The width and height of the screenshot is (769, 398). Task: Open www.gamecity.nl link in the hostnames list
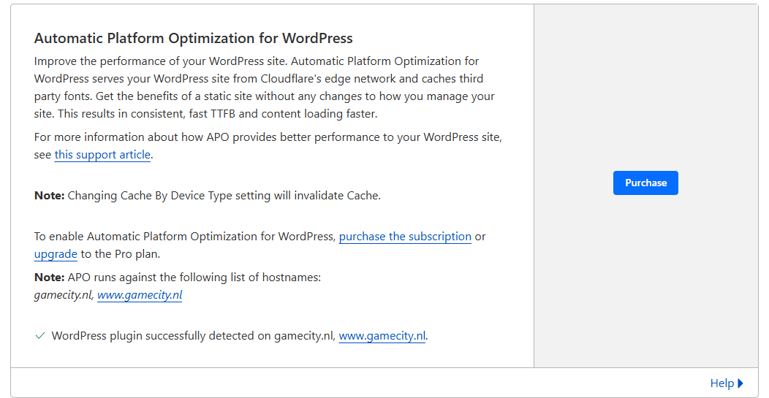pyautogui.click(x=140, y=295)
